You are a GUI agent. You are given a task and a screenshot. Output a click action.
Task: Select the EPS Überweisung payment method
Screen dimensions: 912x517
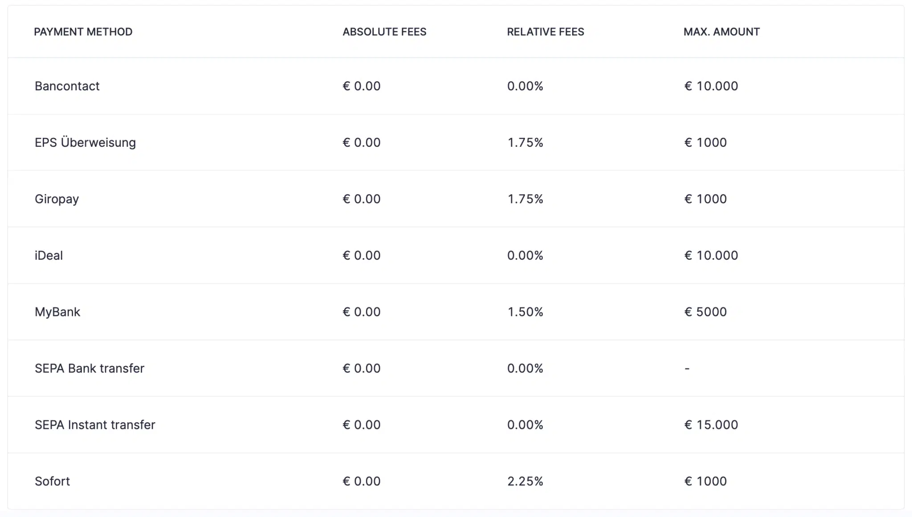point(456,142)
